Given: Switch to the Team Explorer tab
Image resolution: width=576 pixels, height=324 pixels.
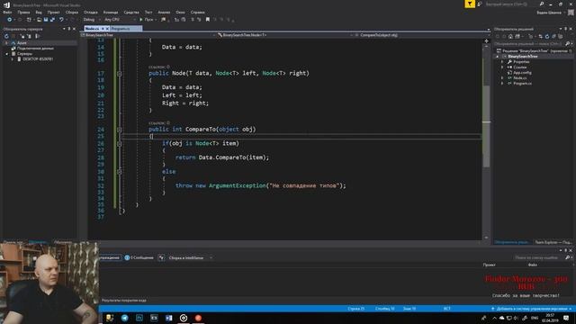Looking at the screenshot, I should 553,242.
